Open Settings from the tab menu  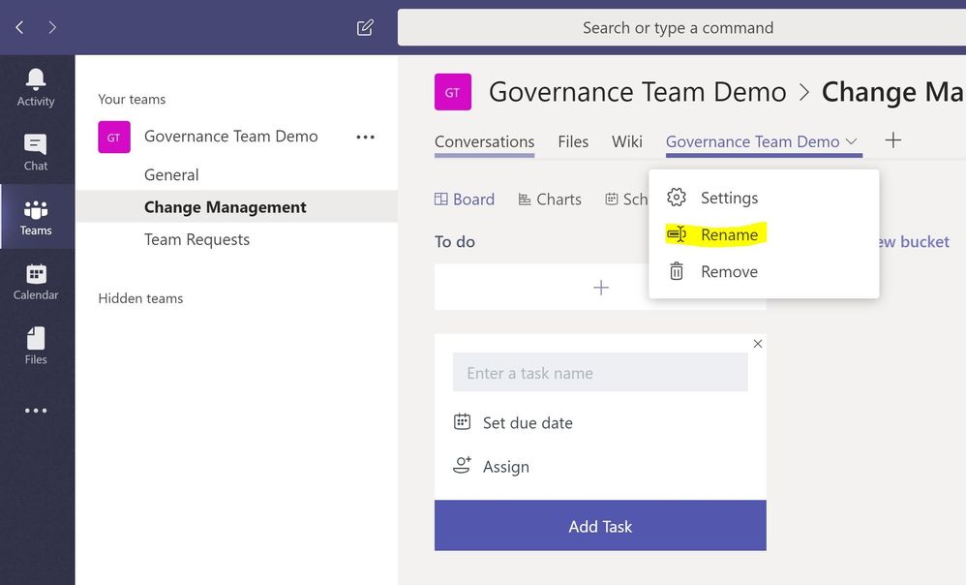click(x=729, y=198)
